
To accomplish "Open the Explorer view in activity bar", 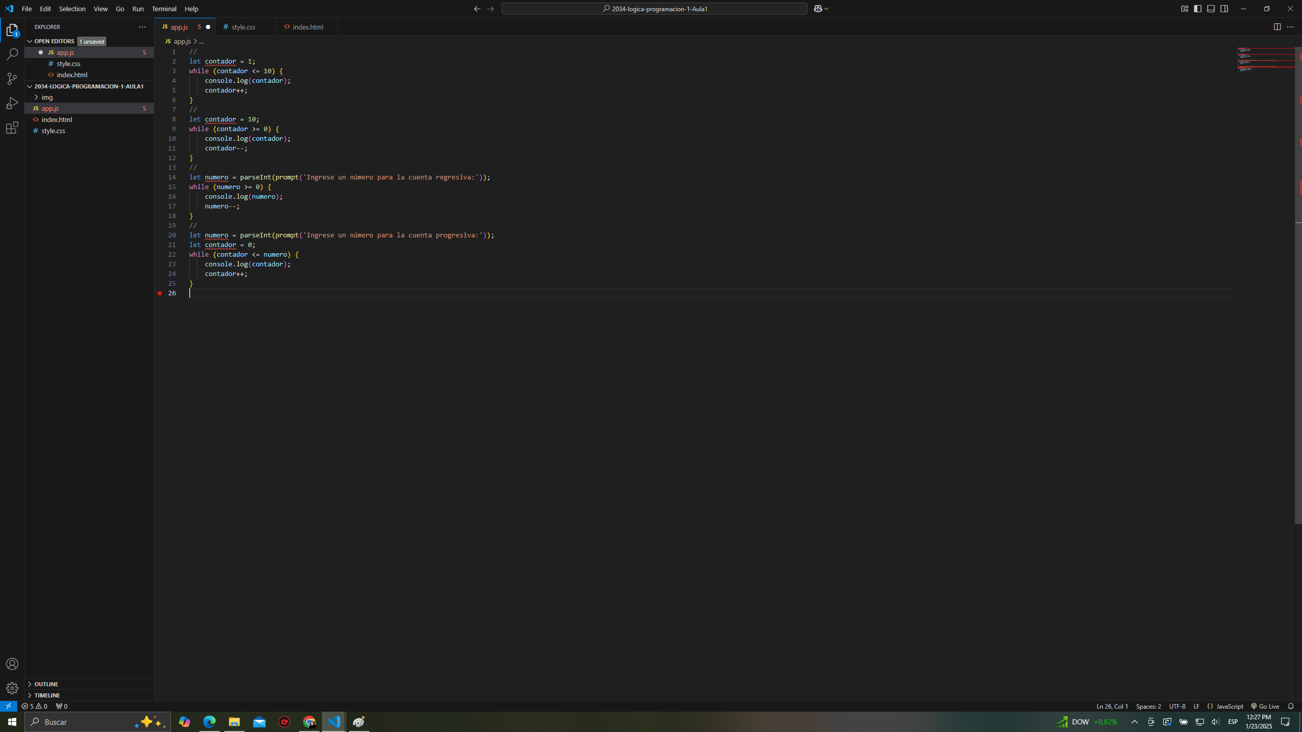I will [x=12, y=30].
